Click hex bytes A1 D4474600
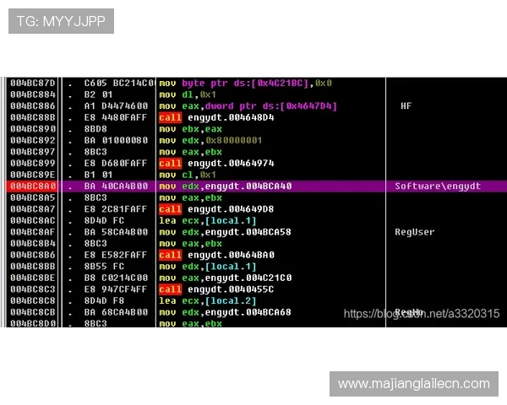The width and height of the screenshot is (507, 405). 116,106
